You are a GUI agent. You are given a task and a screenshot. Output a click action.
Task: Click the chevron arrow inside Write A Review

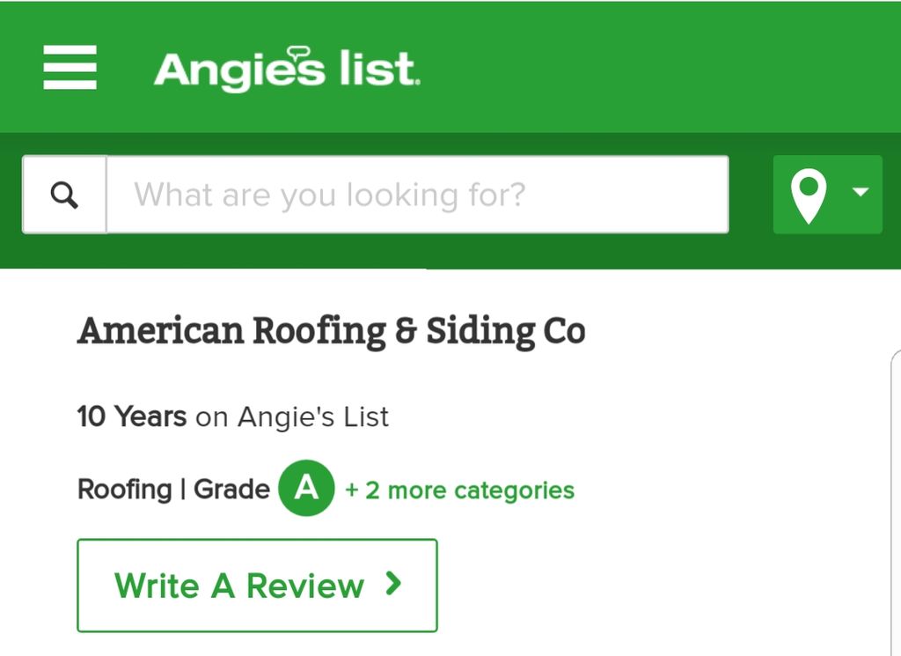[x=393, y=584]
